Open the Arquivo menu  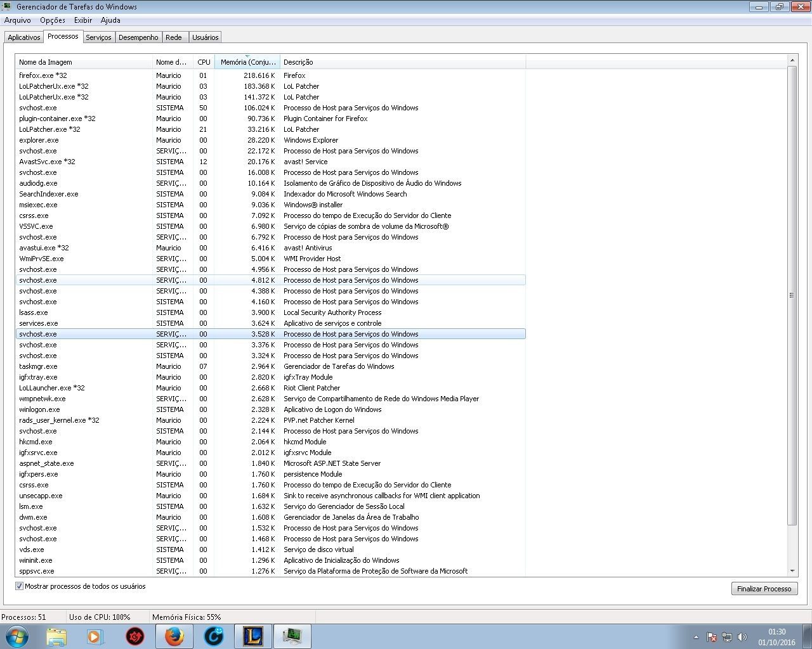[x=18, y=20]
